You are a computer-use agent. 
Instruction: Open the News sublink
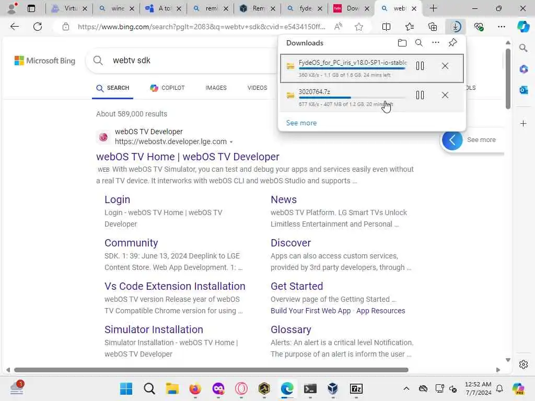click(284, 199)
